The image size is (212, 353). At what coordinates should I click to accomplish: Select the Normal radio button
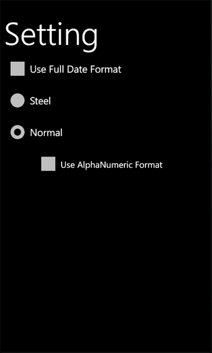(x=18, y=132)
